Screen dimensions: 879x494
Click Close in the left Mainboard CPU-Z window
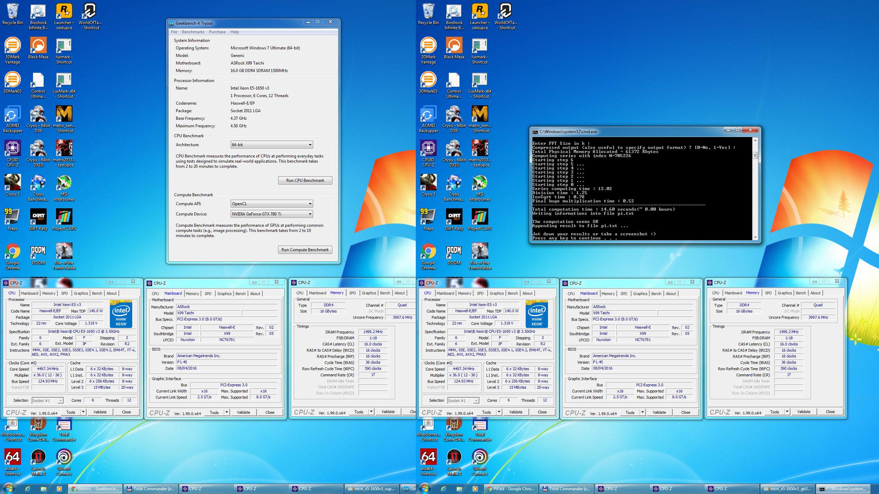(x=270, y=412)
